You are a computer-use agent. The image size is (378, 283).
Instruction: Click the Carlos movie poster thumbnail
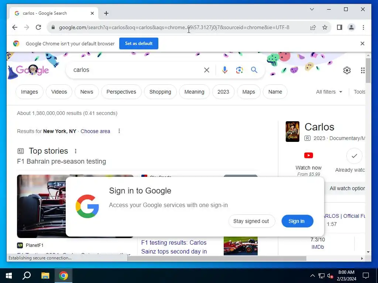[292, 132]
